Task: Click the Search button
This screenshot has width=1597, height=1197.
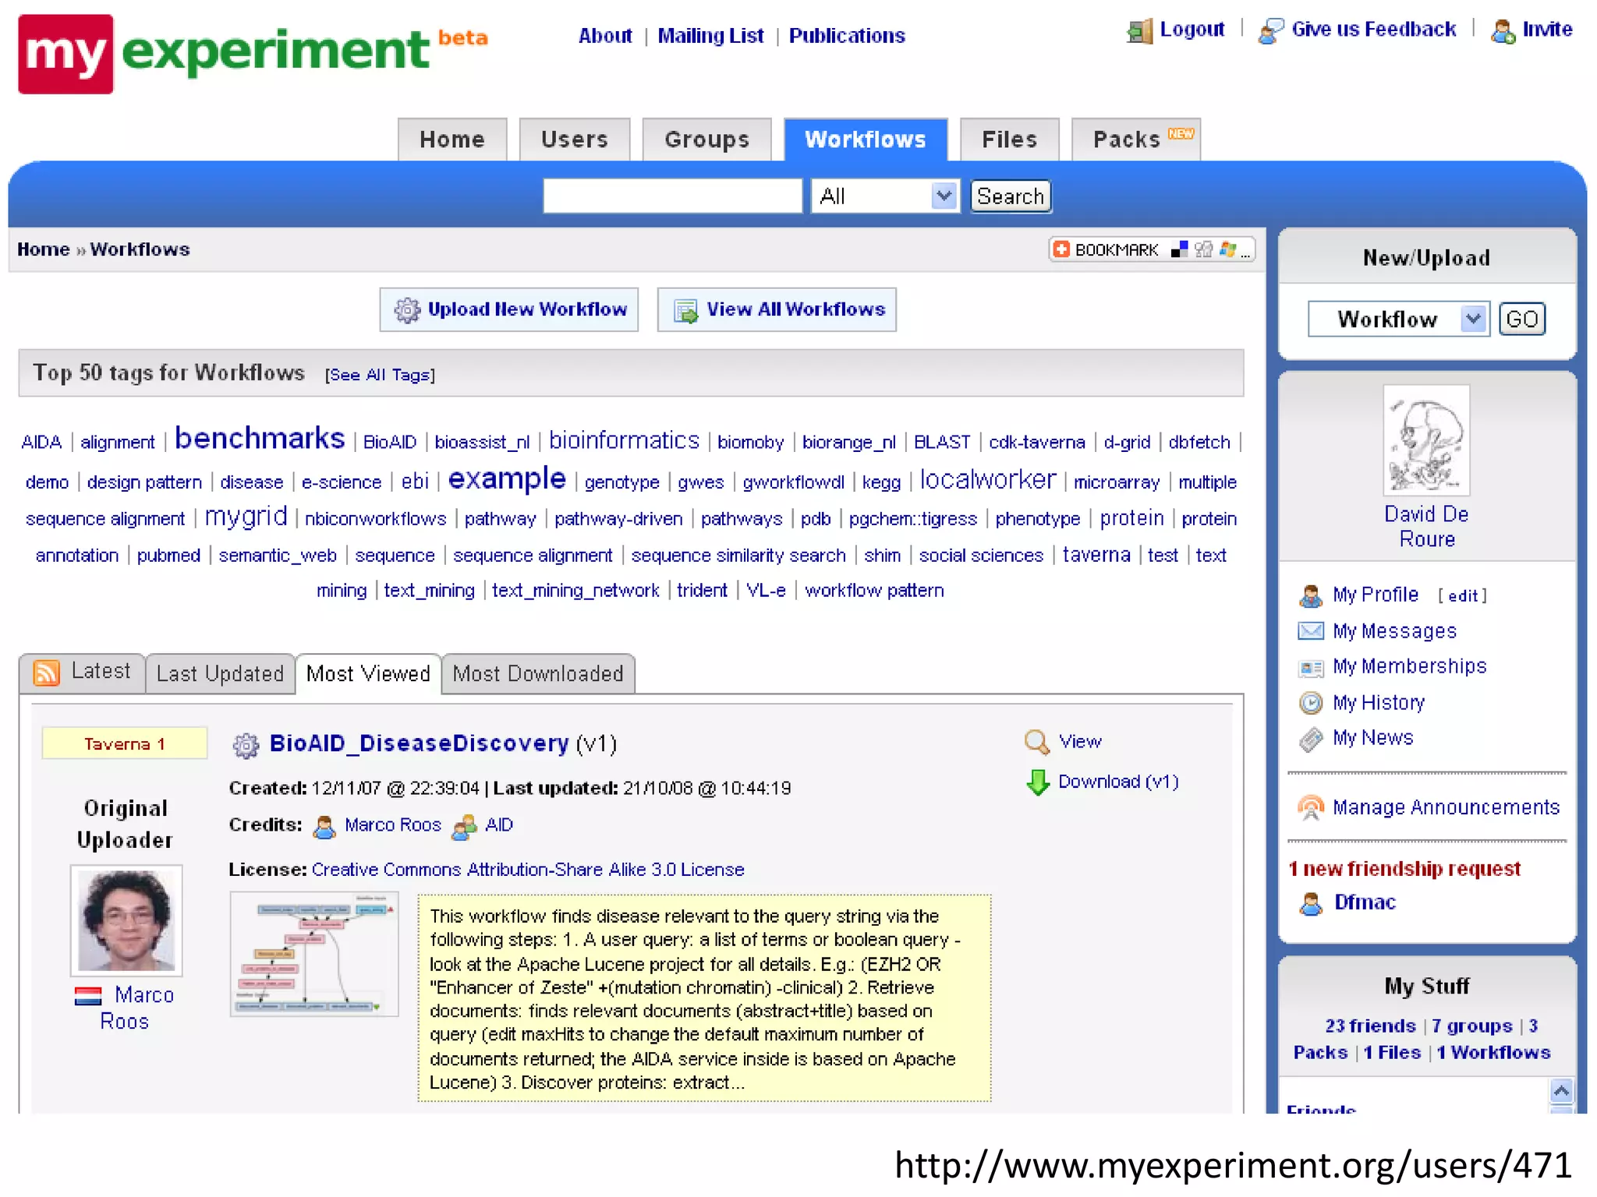Action: point(1011,196)
